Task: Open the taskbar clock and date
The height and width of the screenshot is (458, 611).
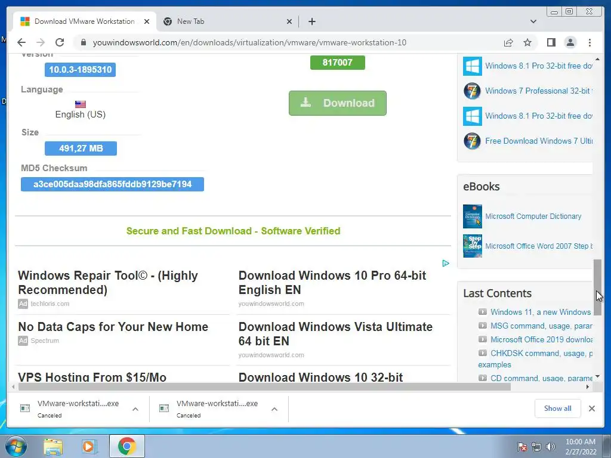Action: (x=581, y=447)
